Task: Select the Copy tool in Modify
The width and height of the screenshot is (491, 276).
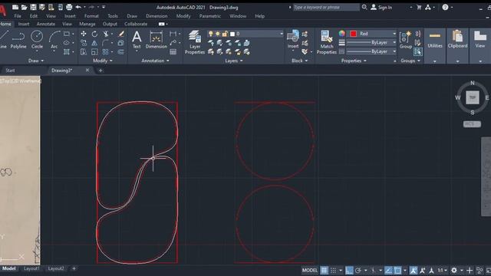Action: tap(84, 43)
